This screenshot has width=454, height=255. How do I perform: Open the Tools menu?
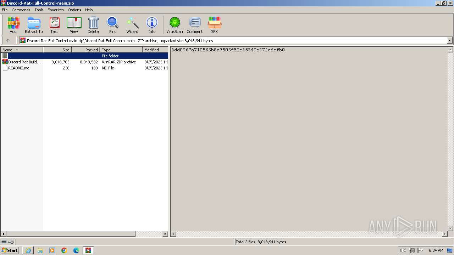[39, 10]
